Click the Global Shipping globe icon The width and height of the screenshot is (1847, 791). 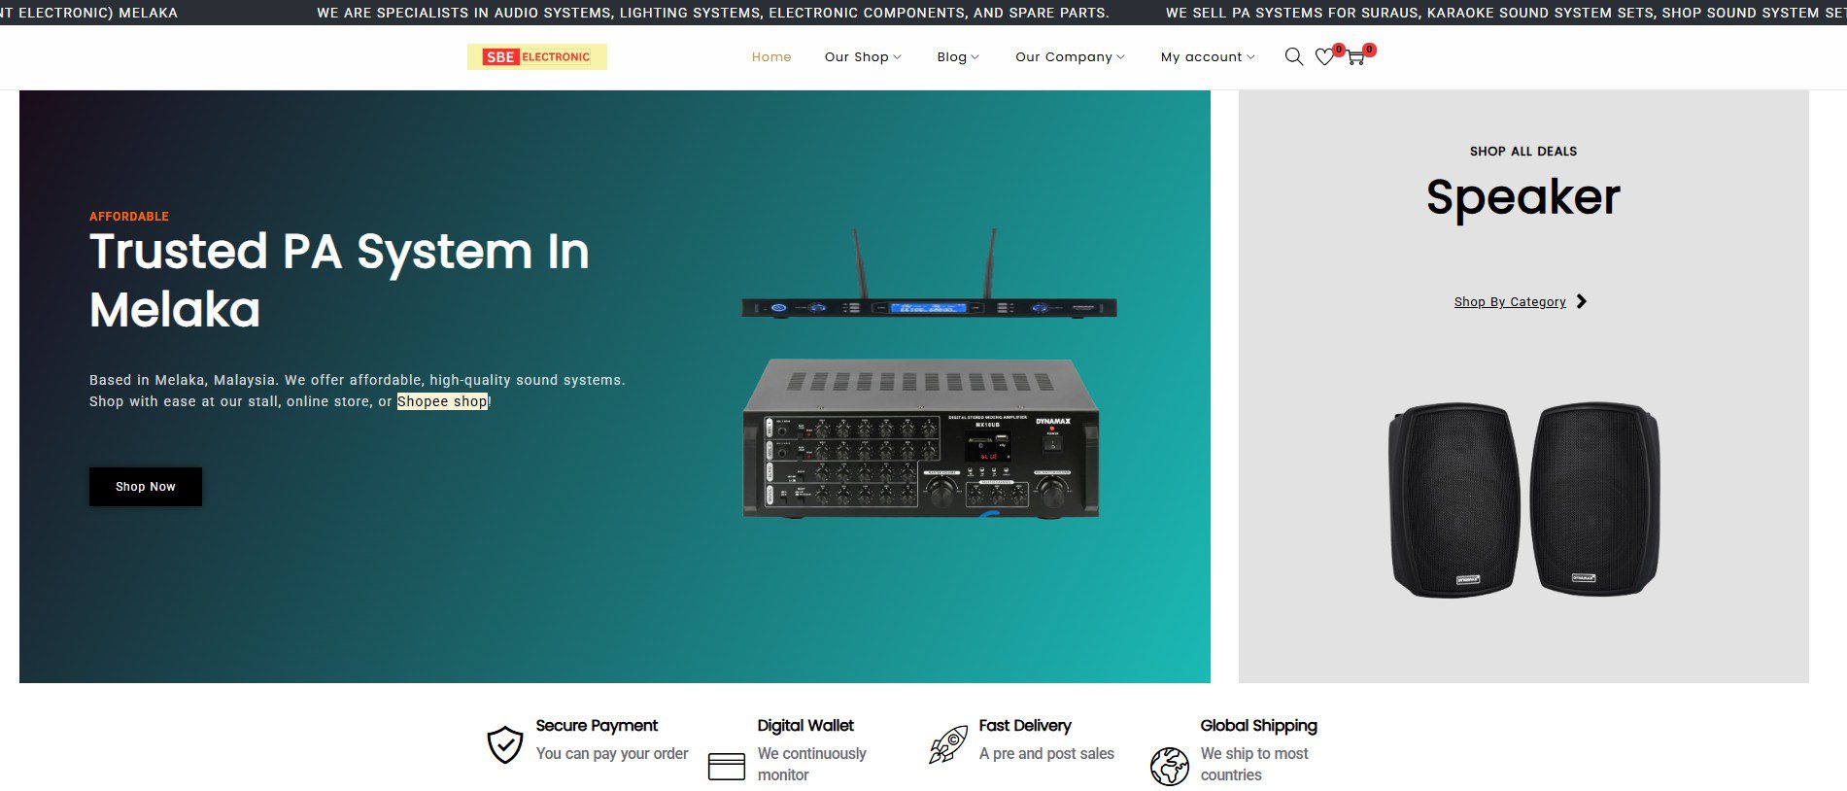(1170, 766)
